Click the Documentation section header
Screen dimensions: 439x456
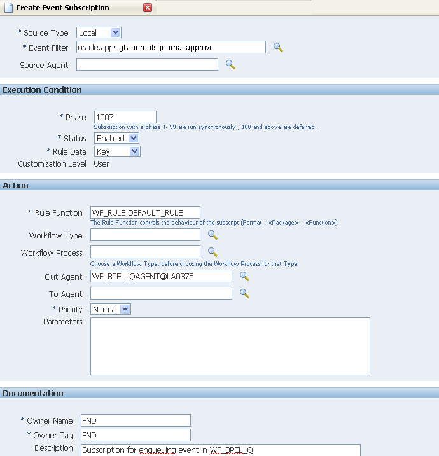(219, 393)
